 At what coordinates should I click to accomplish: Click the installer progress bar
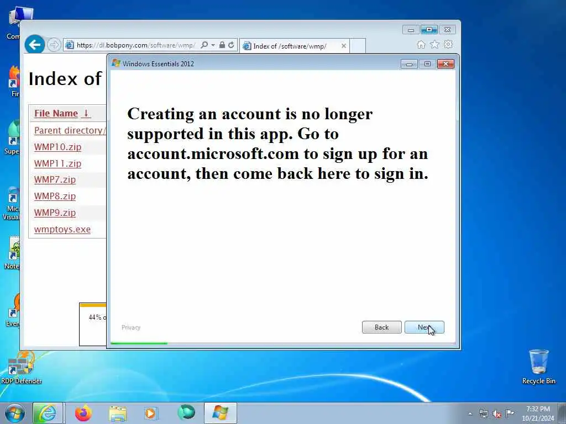click(x=282, y=343)
